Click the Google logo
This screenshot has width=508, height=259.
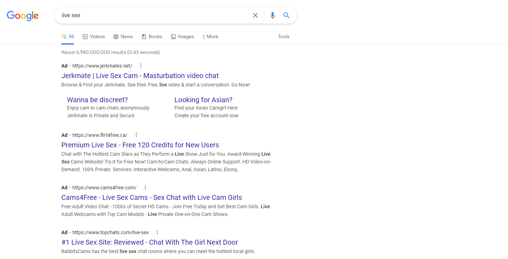tap(23, 15)
